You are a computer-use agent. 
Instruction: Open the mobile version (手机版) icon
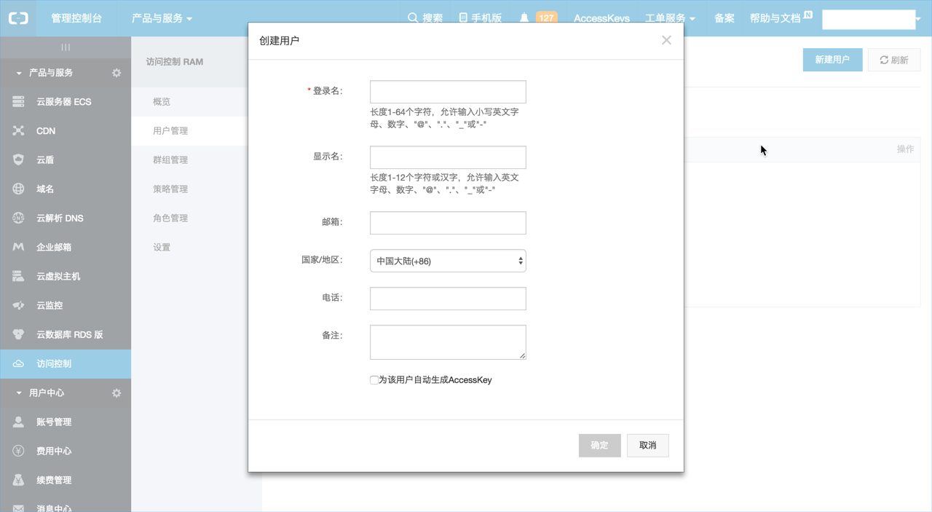click(463, 18)
